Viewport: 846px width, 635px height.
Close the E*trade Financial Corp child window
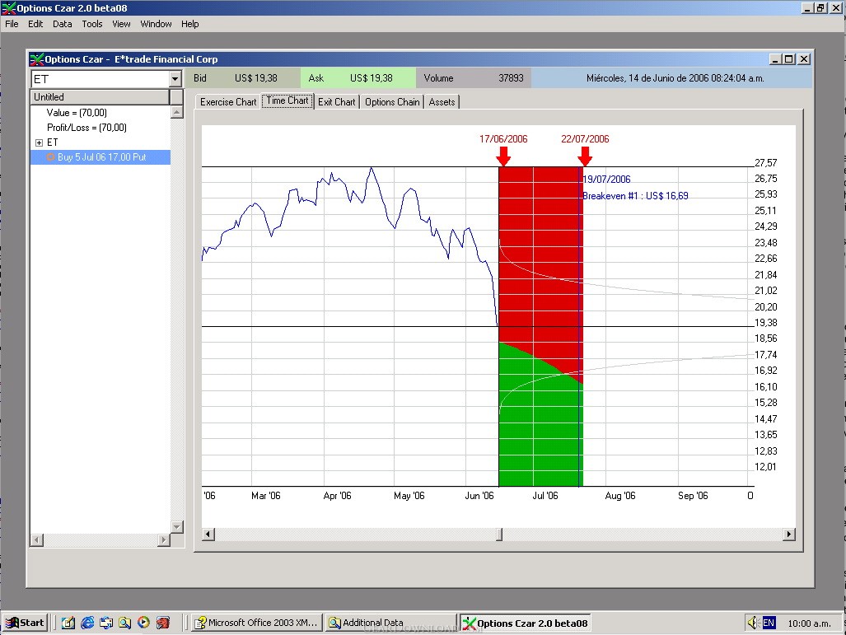point(804,58)
